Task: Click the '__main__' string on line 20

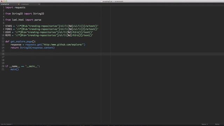Action: [x=32, y=66]
